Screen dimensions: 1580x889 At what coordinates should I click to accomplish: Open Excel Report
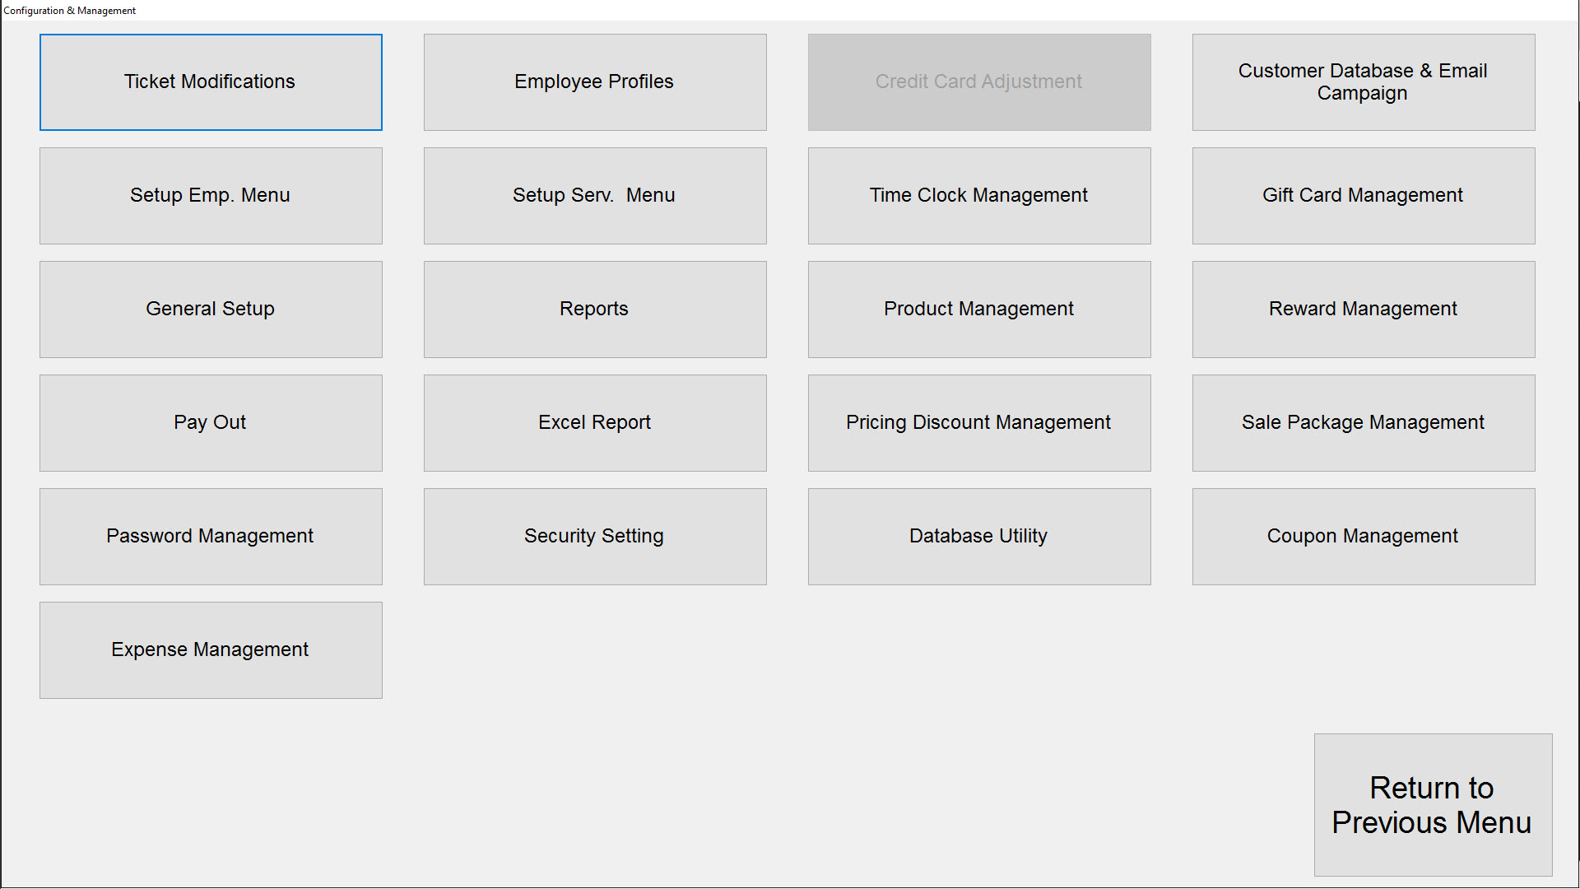pos(595,423)
